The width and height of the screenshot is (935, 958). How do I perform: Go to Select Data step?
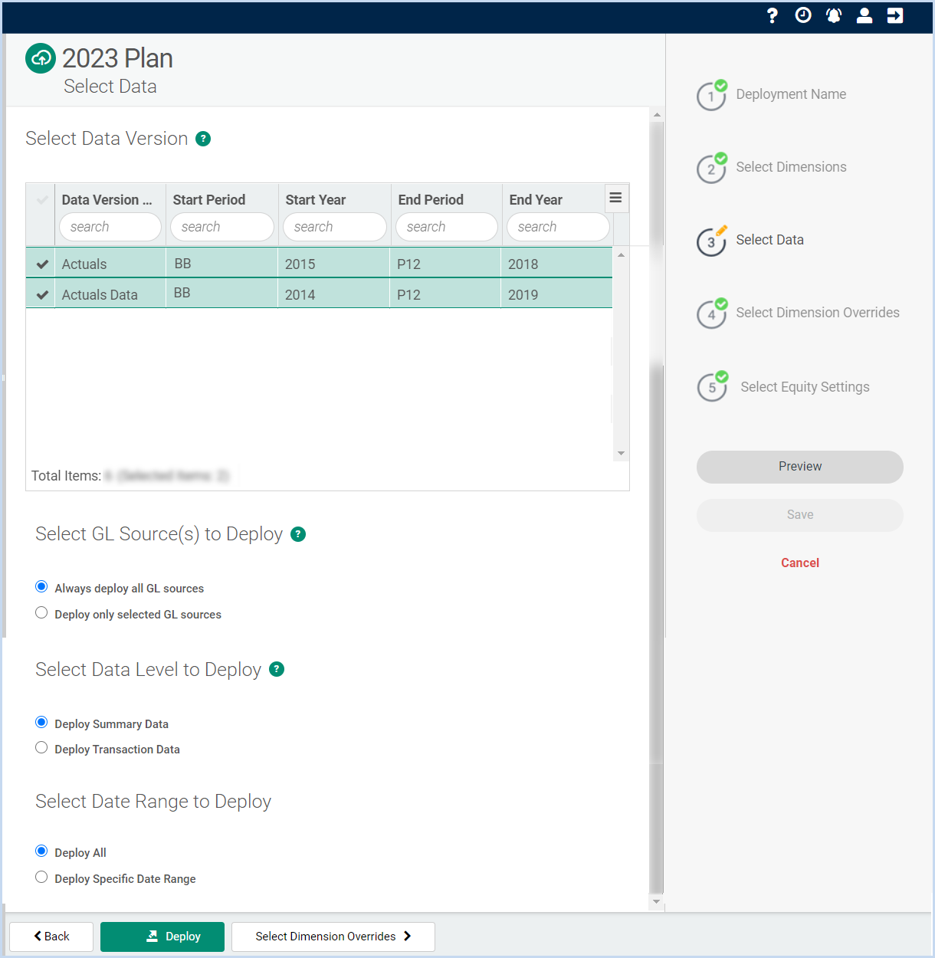769,240
